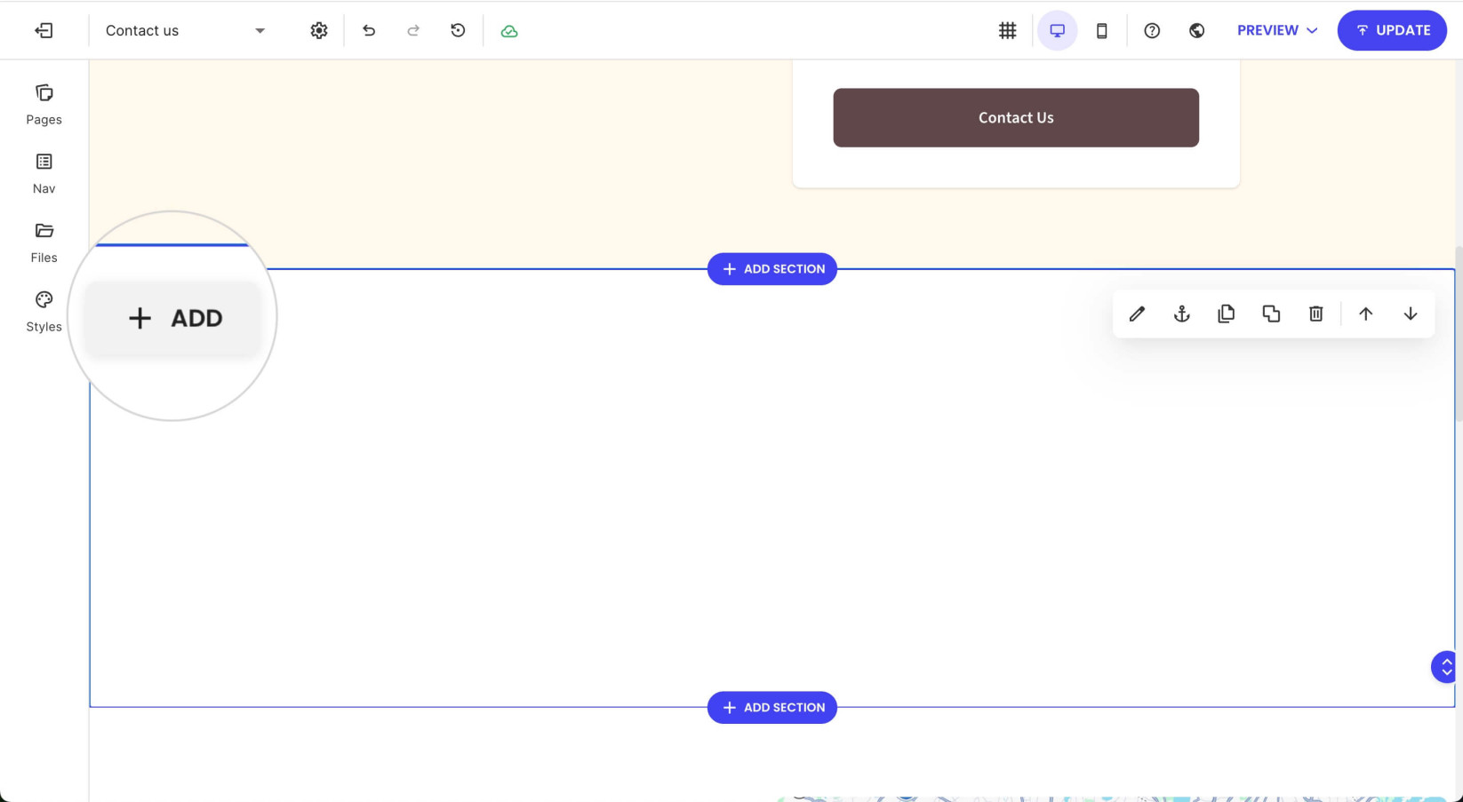
Task: Switch to desktop view
Action: (x=1057, y=30)
